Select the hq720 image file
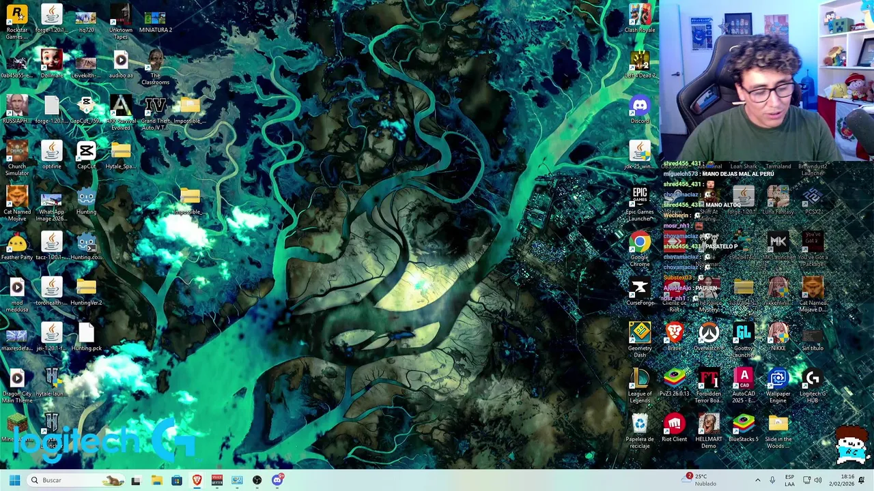 (x=86, y=19)
